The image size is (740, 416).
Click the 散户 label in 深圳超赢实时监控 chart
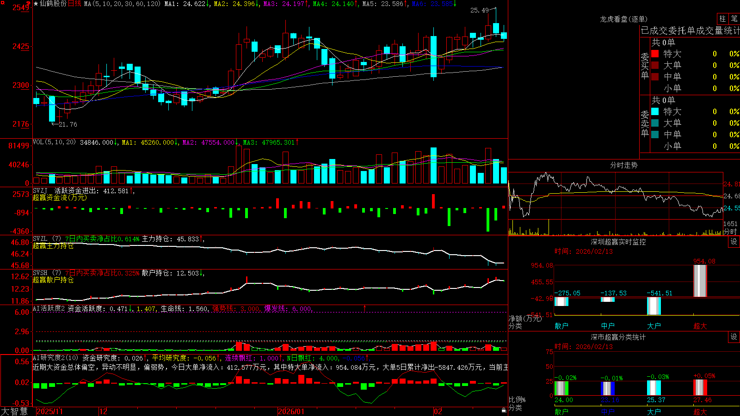tap(561, 326)
